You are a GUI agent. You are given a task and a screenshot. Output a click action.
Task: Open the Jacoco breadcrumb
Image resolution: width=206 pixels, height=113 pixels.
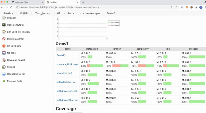pyautogui.click(x=72, y=13)
